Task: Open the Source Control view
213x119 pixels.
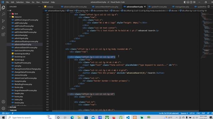Action: [3, 21]
